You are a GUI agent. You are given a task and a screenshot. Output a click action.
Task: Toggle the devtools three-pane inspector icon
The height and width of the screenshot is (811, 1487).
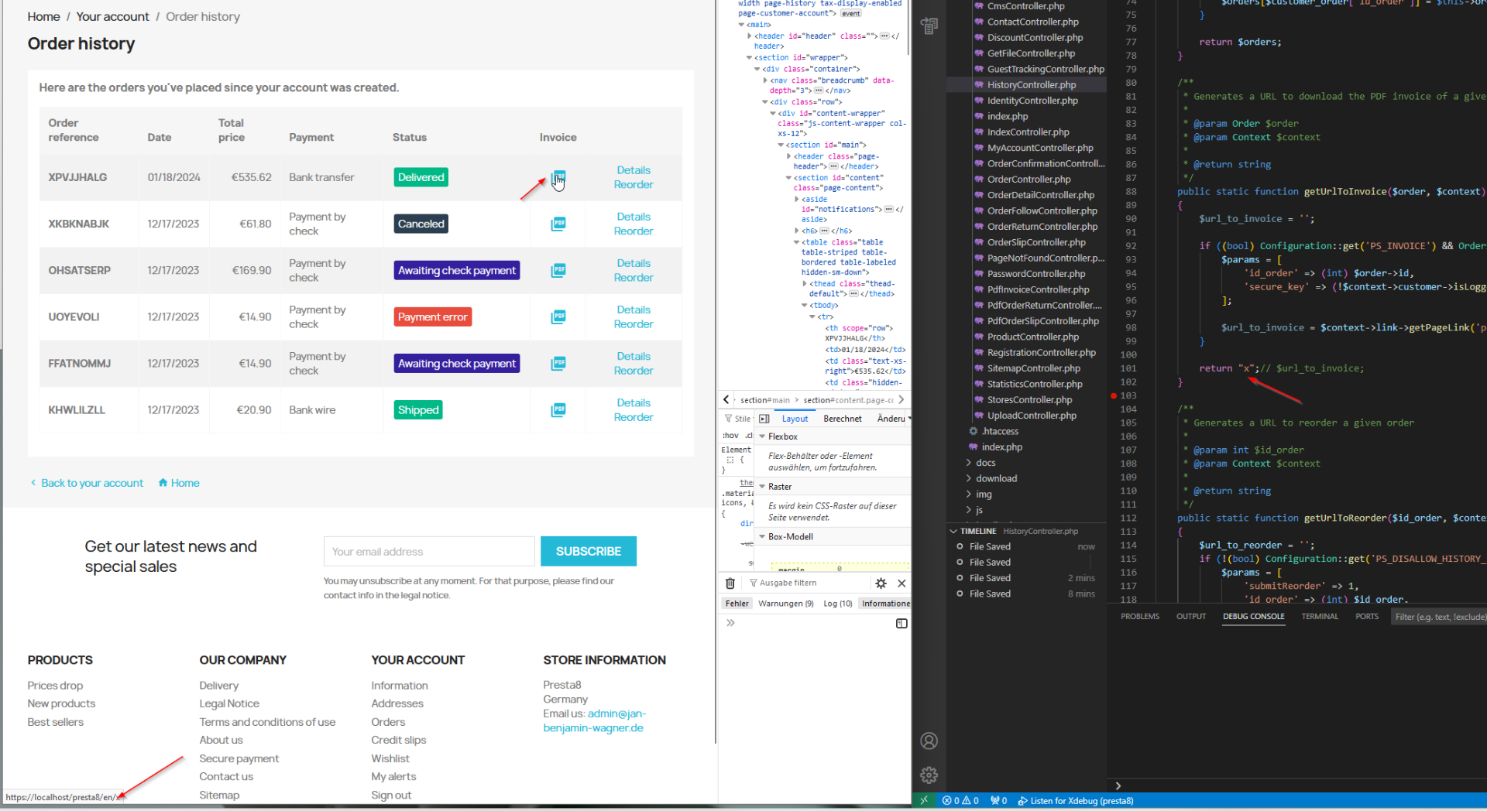pos(764,419)
